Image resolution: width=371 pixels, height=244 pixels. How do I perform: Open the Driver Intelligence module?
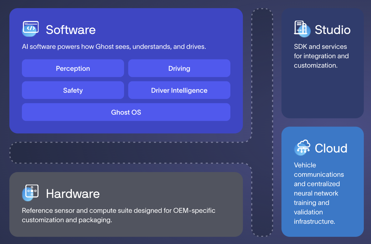pos(179,90)
